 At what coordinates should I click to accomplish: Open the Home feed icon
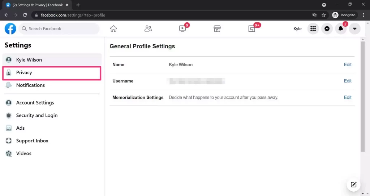113,29
